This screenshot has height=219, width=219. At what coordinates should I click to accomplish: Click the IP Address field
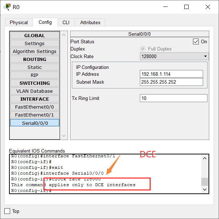pos(171,74)
